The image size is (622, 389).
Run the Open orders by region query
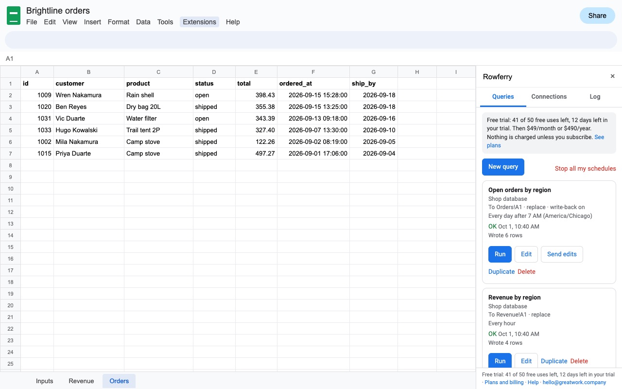tap(500, 254)
